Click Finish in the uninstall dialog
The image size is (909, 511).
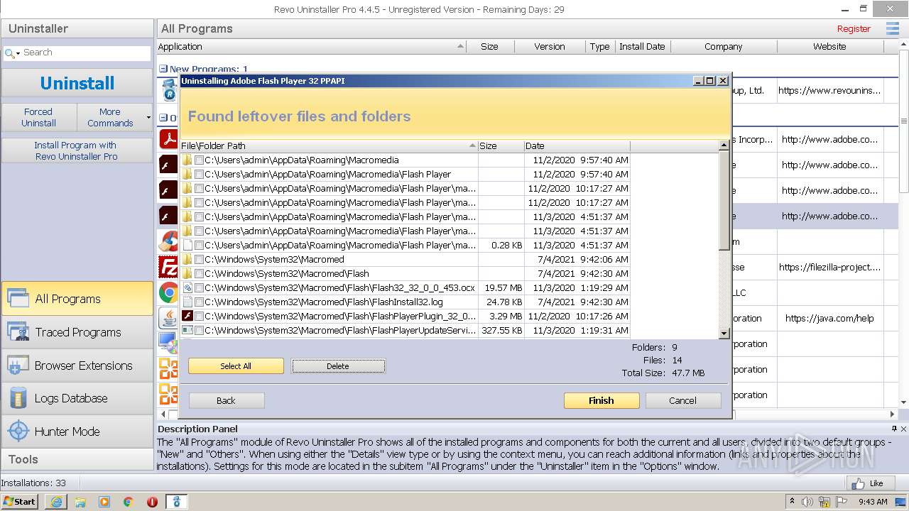(x=602, y=400)
